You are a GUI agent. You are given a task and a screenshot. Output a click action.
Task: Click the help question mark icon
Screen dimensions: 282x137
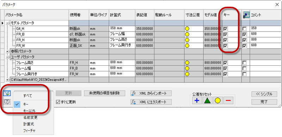point(7,102)
